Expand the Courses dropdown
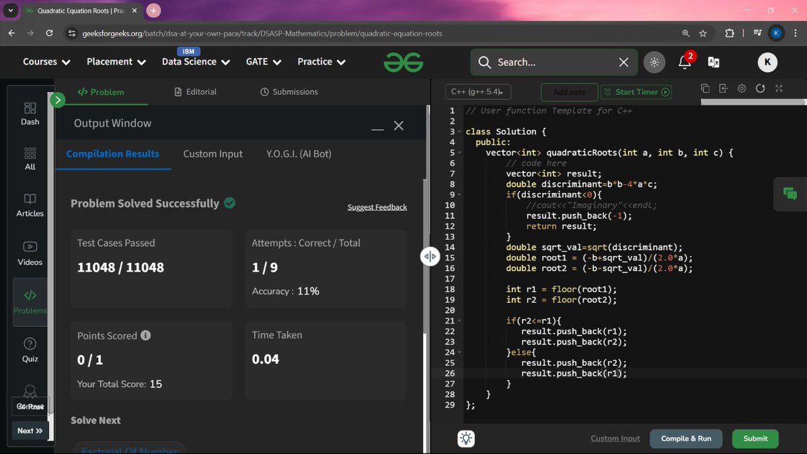This screenshot has width=807, height=454. coord(46,61)
